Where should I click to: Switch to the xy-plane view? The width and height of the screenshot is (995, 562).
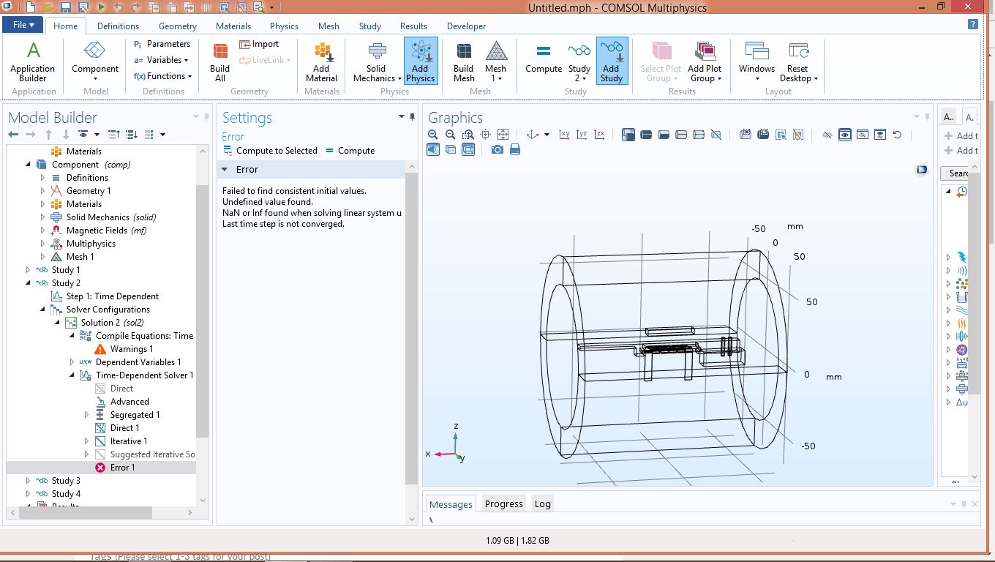[564, 135]
